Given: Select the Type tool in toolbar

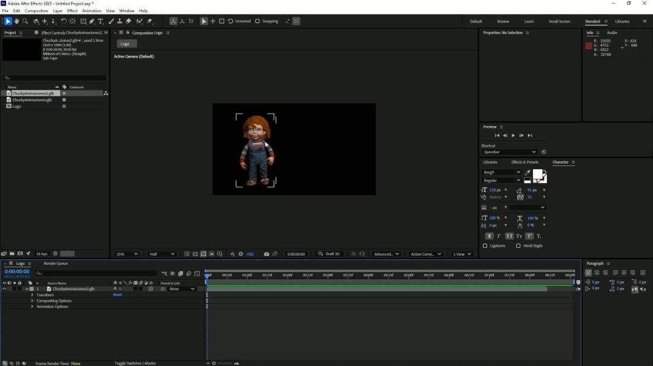Looking at the screenshot, I should [101, 21].
